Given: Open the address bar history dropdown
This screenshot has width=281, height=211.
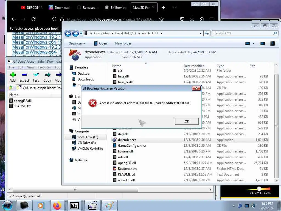Looking at the screenshot, I should 201,33.
